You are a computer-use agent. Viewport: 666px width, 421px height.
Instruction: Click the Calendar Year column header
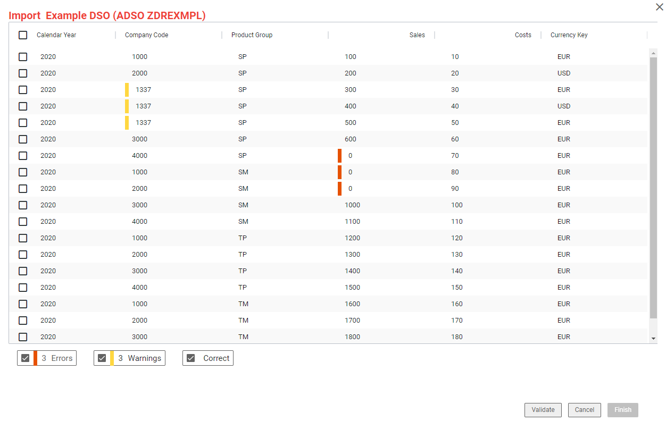pos(57,35)
